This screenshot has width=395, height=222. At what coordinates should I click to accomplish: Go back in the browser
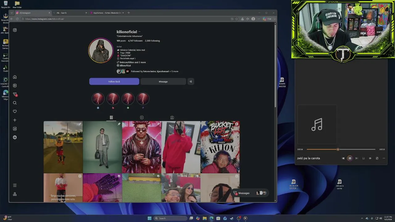12,19
